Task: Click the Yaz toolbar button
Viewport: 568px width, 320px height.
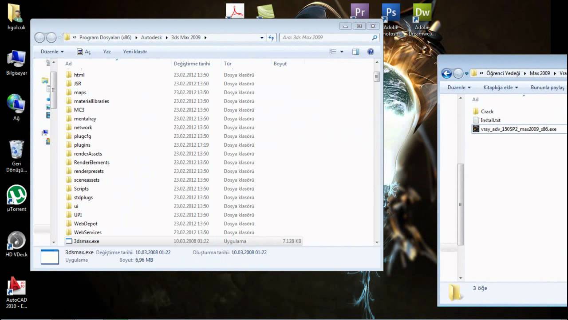Action: point(107,52)
